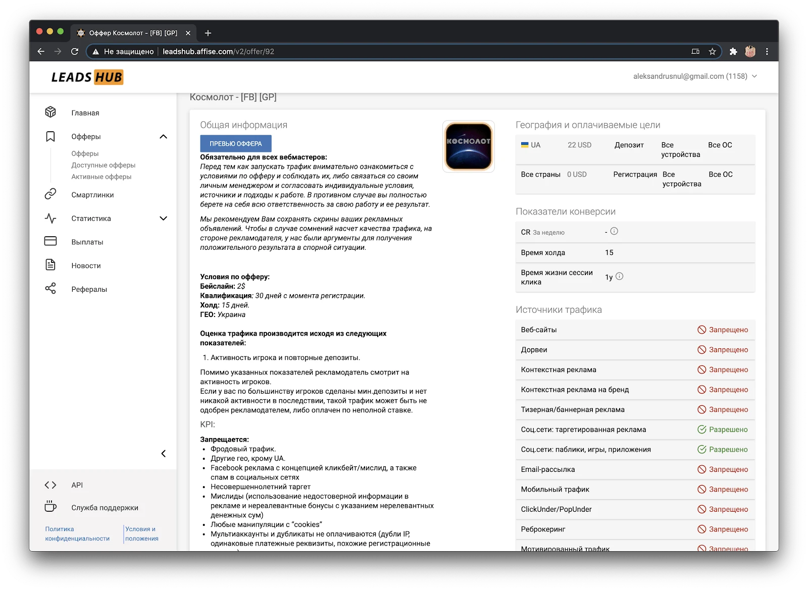This screenshot has height=590, width=808.
Task: Click the Реброкеринг traffic source row
Action: pos(635,529)
